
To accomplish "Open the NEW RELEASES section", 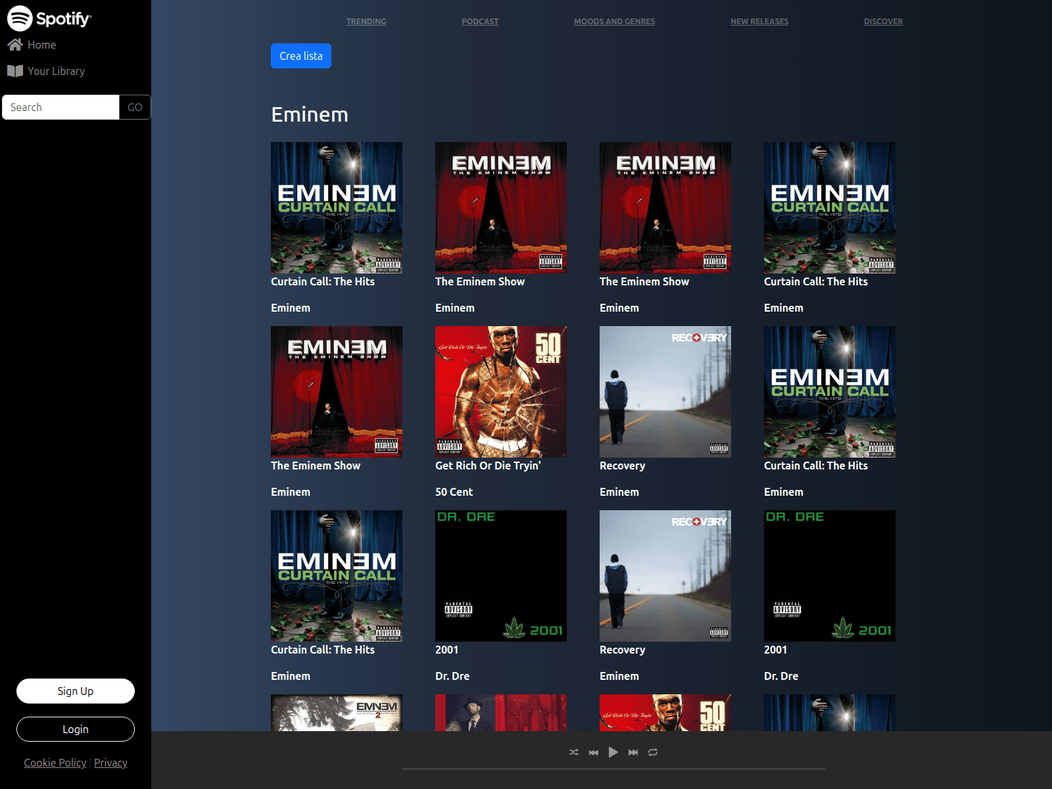I will (x=759, y=21).
